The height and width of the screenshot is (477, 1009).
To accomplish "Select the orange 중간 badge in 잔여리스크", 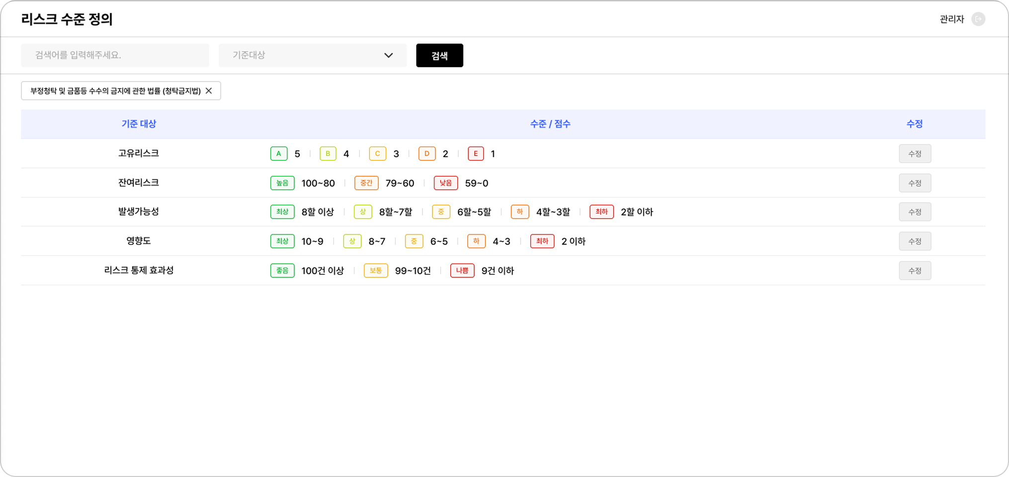I will click(x=366, y=183).
